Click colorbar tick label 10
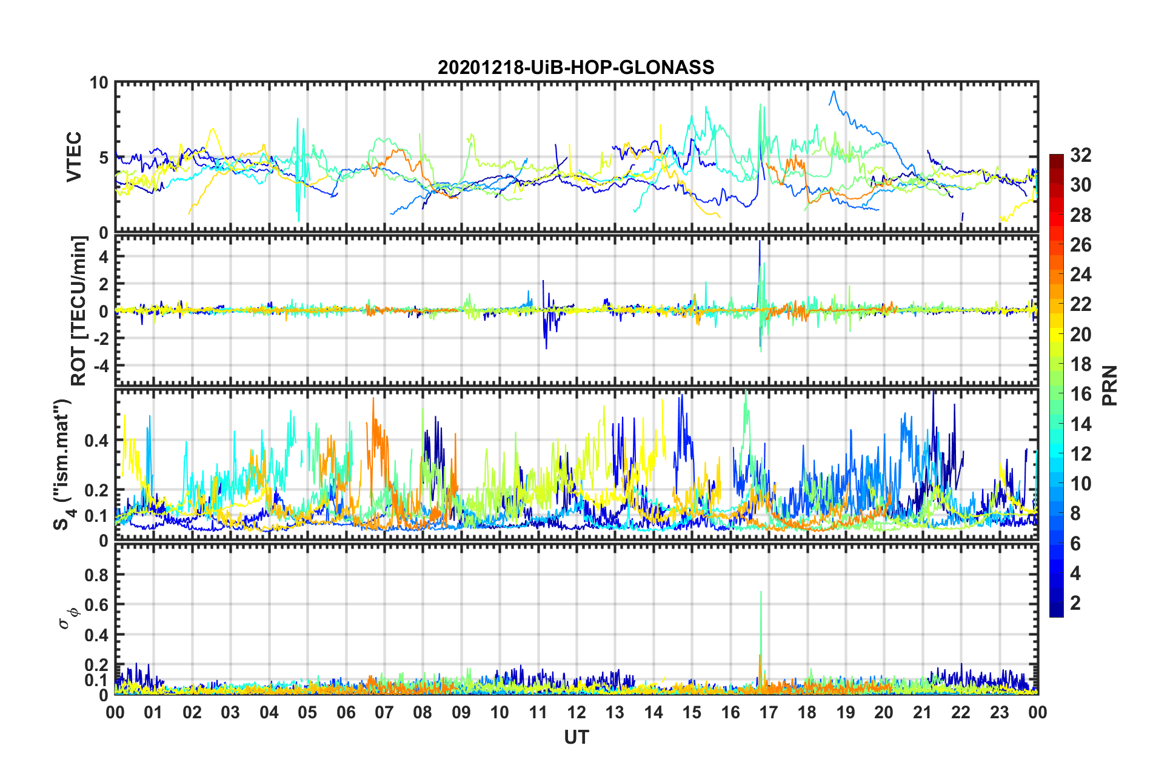Viewport: 1153px width, 771px height. (x=1080, y=484)
